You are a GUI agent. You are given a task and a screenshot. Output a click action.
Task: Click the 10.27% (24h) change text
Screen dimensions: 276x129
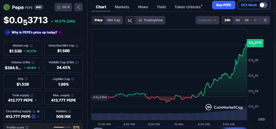[x=65, y=21]
